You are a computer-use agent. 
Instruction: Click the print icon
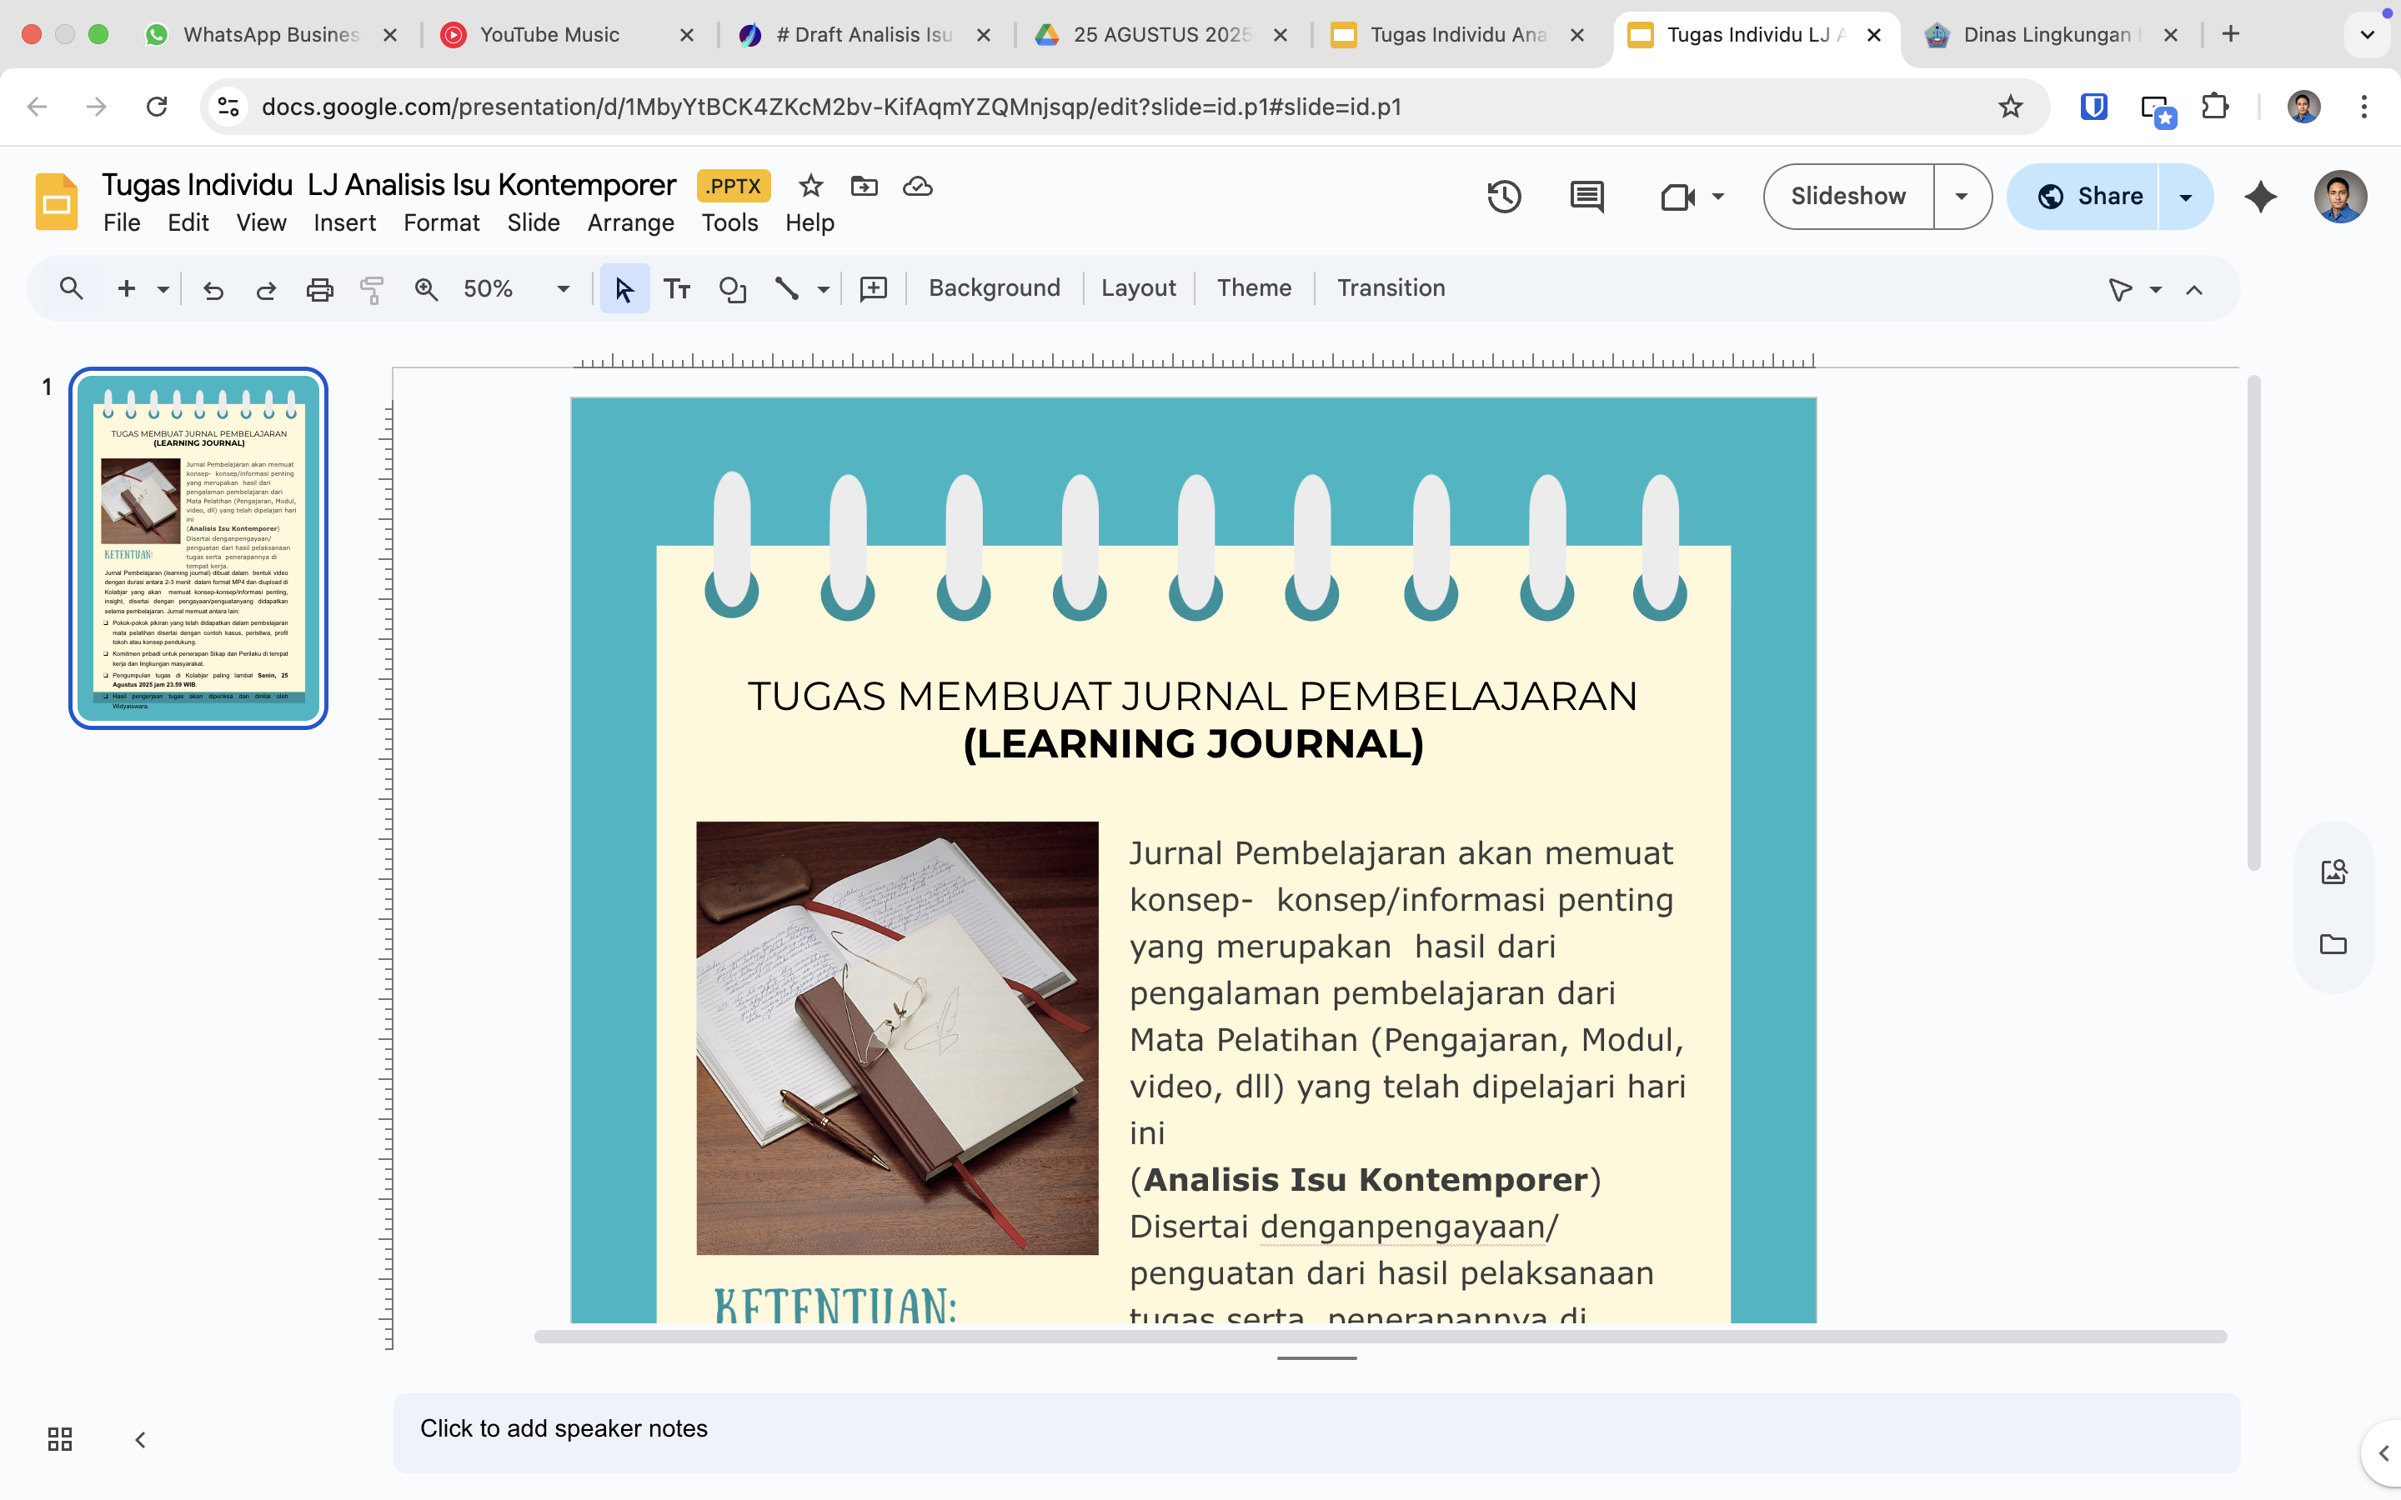319,288
